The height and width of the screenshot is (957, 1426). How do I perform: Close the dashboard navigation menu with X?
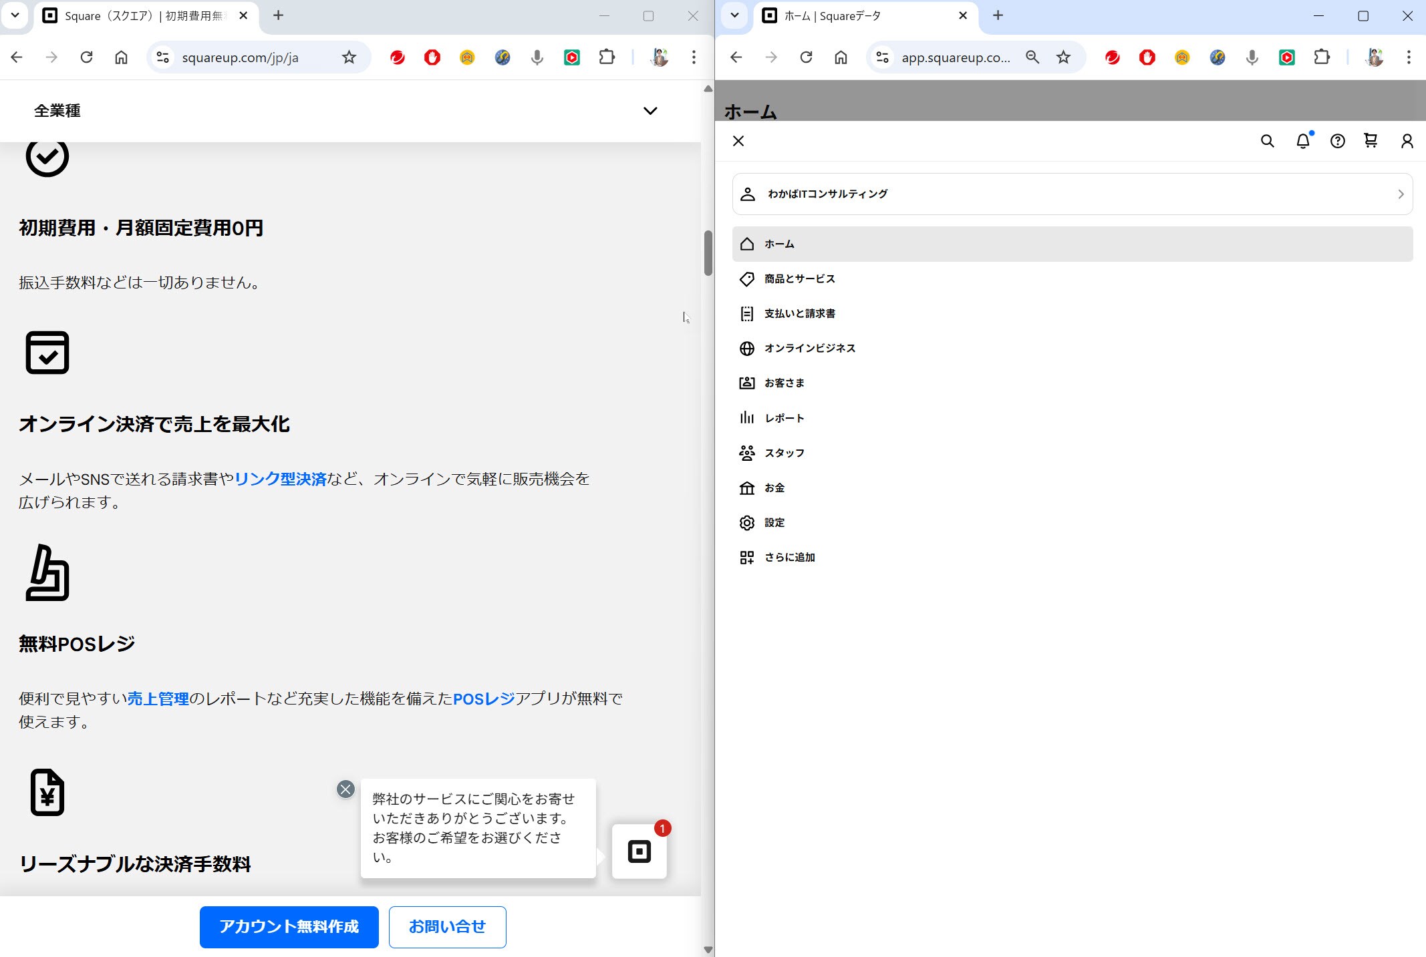click(738, 141)
